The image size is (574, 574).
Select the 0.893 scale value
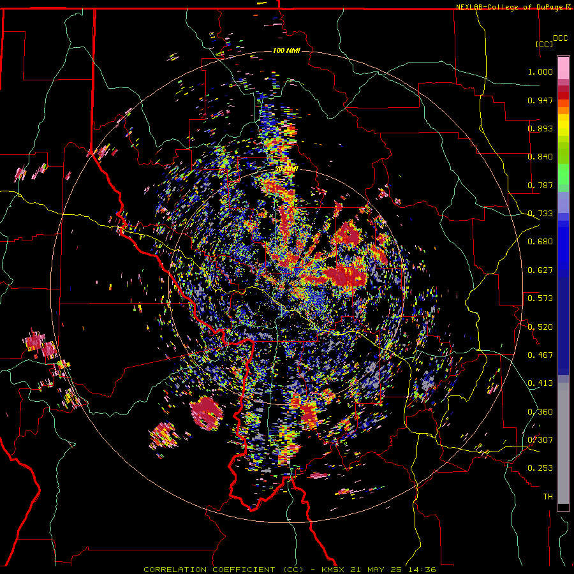[540, 128]
